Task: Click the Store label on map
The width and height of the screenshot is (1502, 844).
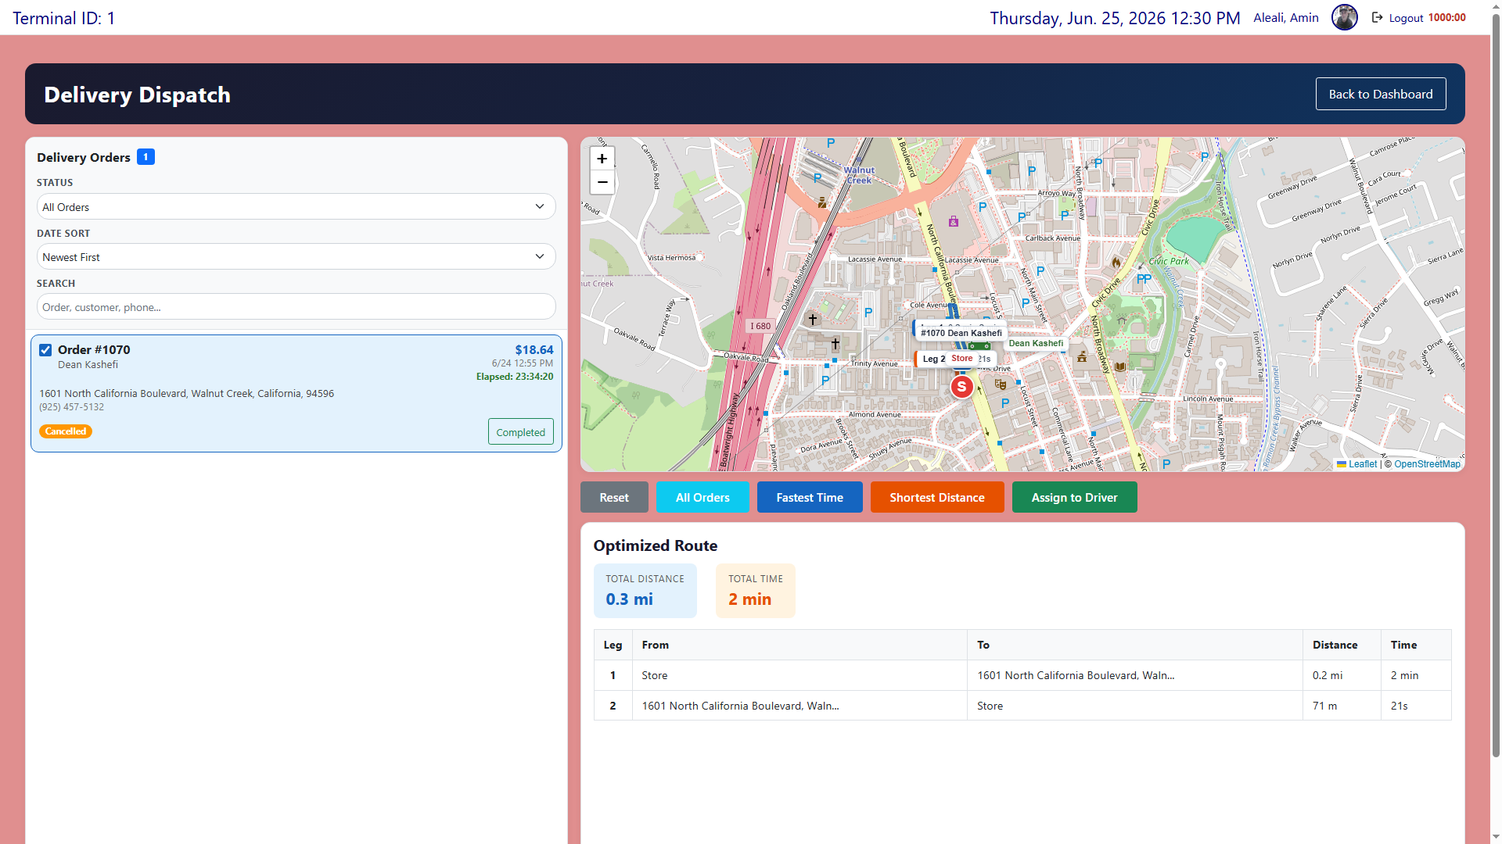Action: click(962, 358)
